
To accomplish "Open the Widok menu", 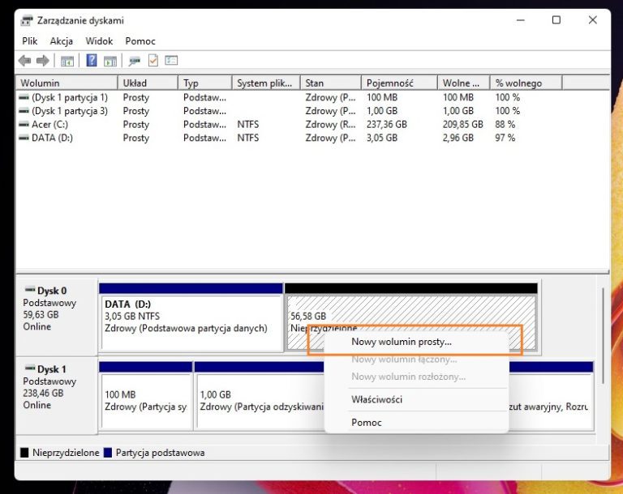I will coord(99,41).
